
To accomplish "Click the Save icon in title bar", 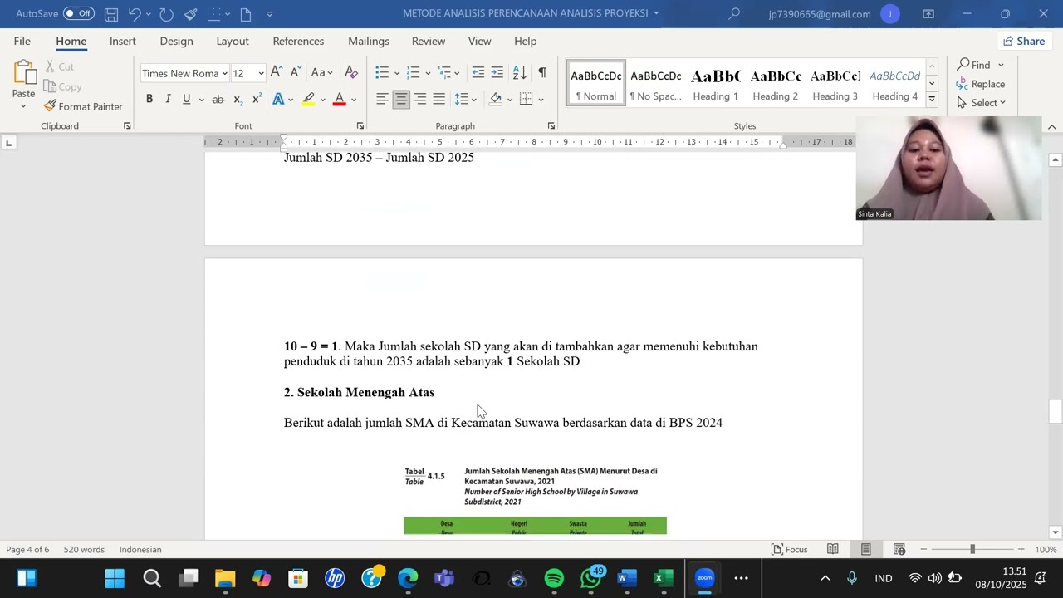I will pos(110,14).
